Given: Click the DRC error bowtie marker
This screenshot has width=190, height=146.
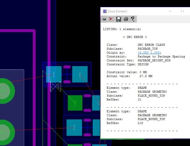Looking at the screenshot, I should coord(56,86).
